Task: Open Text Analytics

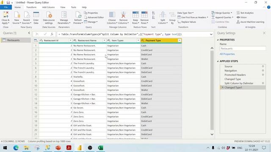Action: pos(245,13)
